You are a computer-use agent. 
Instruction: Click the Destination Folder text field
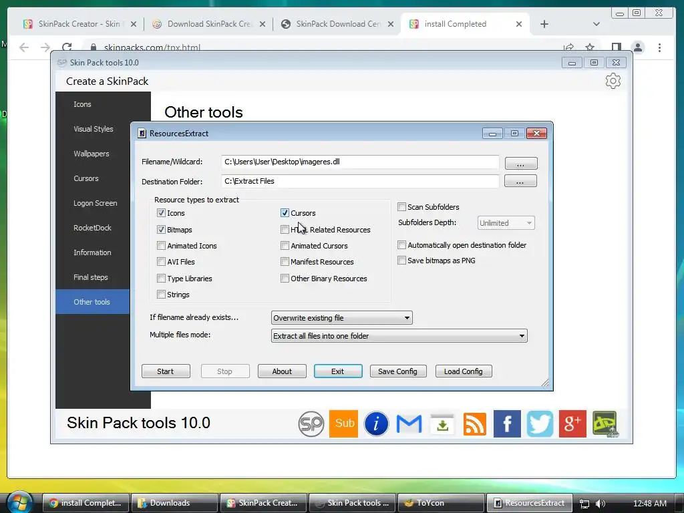coord(360,181)
